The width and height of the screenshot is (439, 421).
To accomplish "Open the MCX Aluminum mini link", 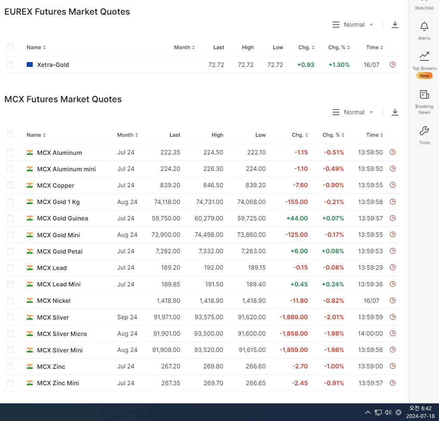I will (x=66, y=169).
